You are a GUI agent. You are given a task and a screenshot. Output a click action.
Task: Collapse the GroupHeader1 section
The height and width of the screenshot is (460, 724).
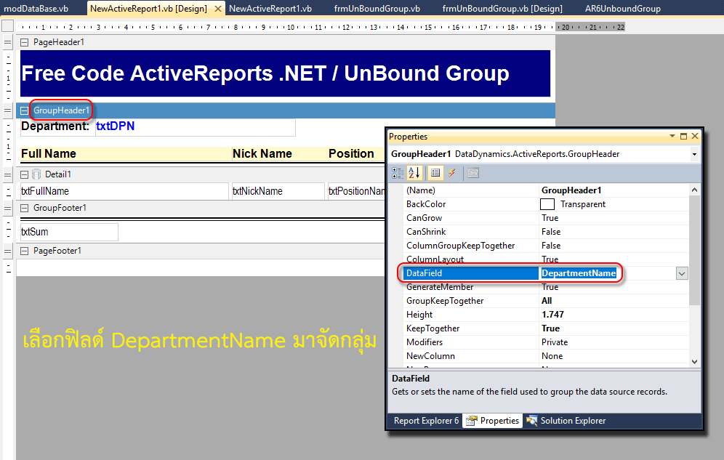point(25,110)
